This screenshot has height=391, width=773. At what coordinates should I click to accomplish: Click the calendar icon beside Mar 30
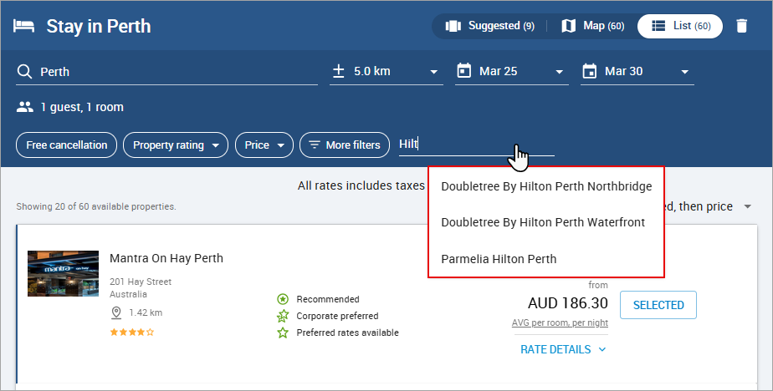pos(589,71)
